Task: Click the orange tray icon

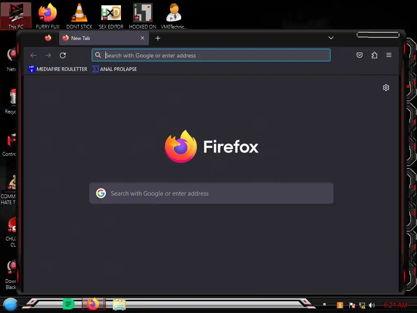Action: (x=340, y=305)
